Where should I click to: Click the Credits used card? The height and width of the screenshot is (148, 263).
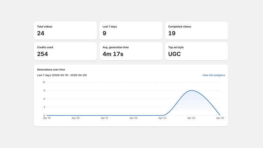click(65, 51)
